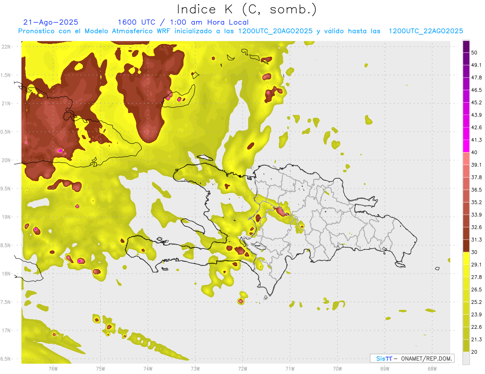Image resolution: width=485 pixels, height=374 pixels.
Task: Click the "69W" longitude label
Action: click(385, 368)
